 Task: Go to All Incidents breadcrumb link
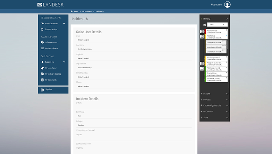(87, 11)
